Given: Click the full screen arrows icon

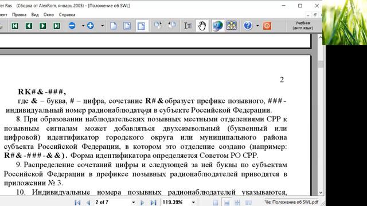Looking at the screenshot, I should tap(231, 25).
